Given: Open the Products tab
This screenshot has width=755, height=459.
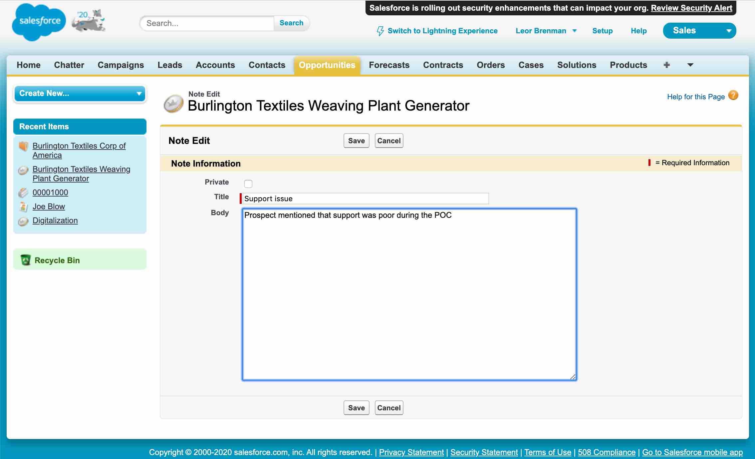Looking at the screenshot, I should click(629, 65).
